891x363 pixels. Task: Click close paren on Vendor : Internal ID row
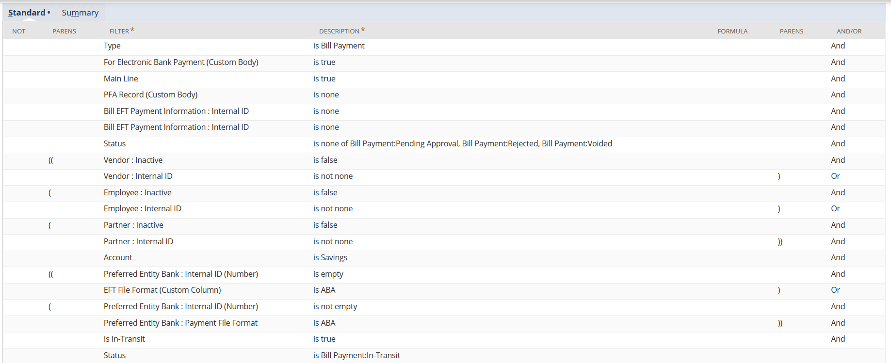[779, 176]
